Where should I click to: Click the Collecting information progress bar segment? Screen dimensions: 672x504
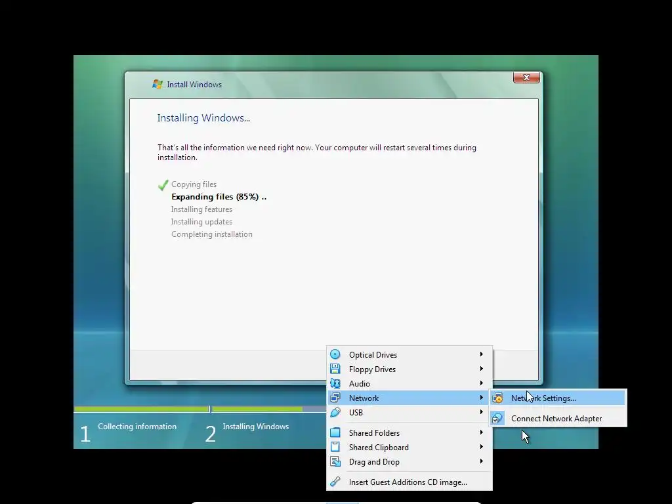[142, 409]
